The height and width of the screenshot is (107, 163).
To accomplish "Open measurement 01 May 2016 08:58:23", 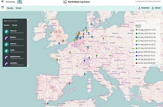I will tap(146, 48).
